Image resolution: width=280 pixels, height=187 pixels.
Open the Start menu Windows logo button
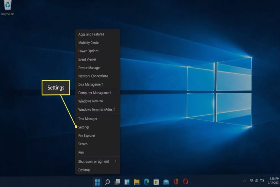tap(98, 182)
